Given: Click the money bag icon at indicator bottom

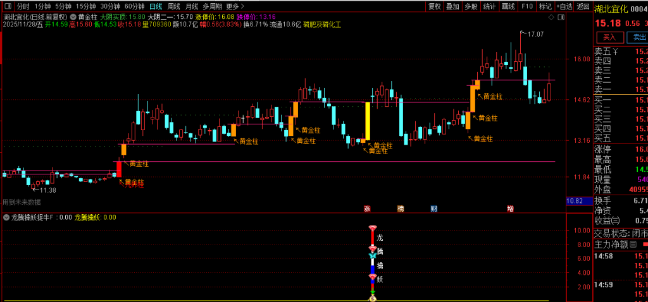Looking at the screenshot, I should (x=373, y=297).
